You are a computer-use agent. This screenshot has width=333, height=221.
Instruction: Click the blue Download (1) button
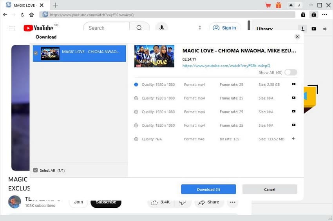208,189
